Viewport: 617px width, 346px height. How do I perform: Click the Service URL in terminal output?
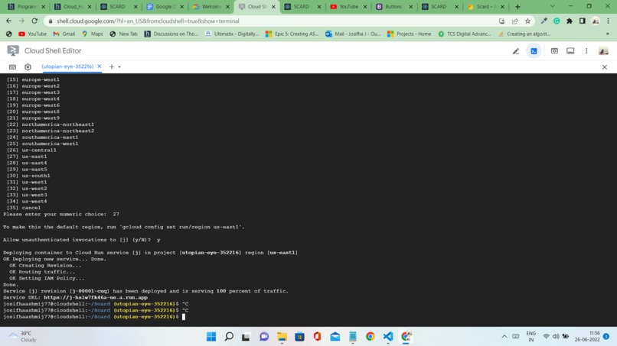click(x=96, y=298)
